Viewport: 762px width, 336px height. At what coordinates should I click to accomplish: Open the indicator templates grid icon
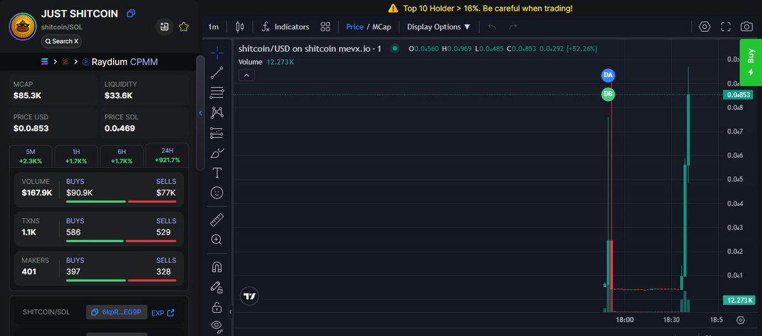[326, 27]
